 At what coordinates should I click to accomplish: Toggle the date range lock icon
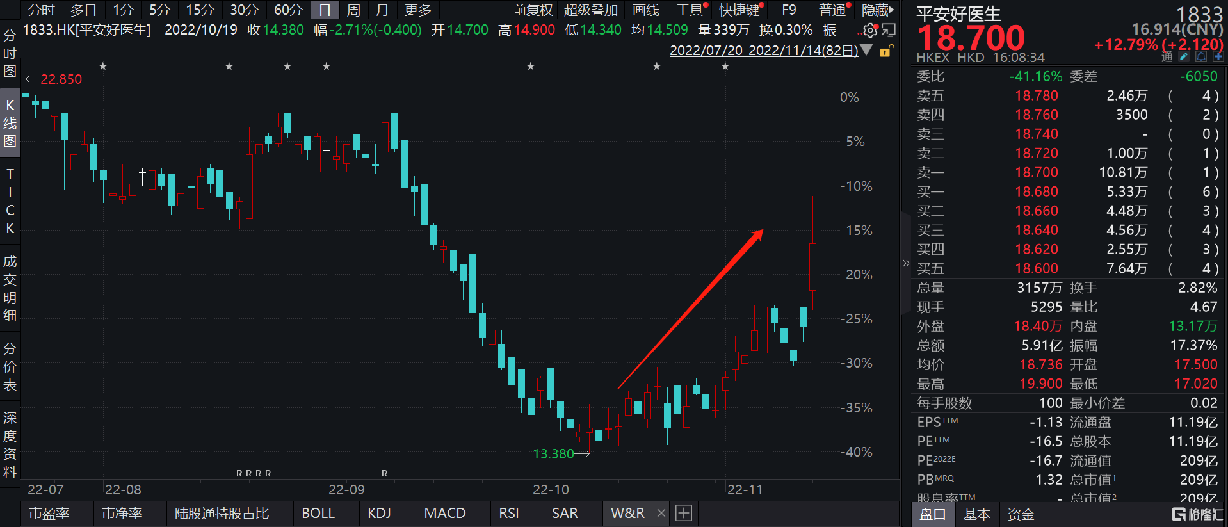(886, 51)
